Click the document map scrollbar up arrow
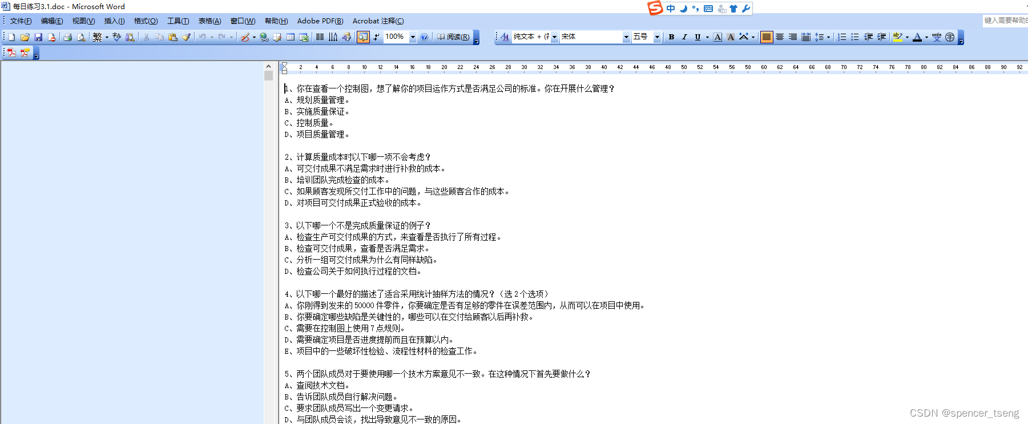Viewport: 1028px width, 424px height. point(268,66)
